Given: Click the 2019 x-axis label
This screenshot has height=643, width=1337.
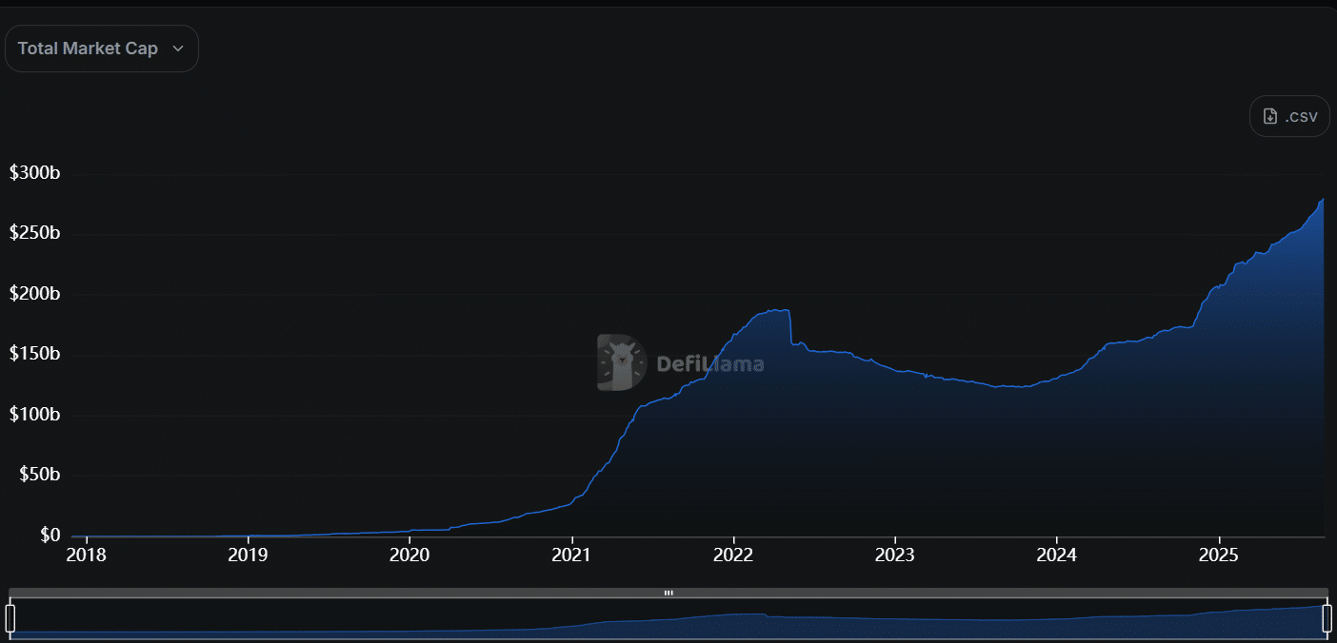Looking at the screenshot, I should click(248, 555).
